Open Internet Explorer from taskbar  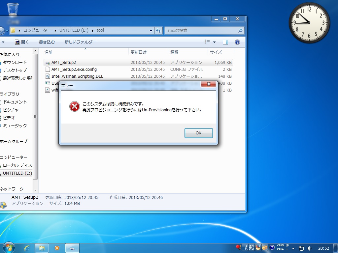click(x=26, y=248)
